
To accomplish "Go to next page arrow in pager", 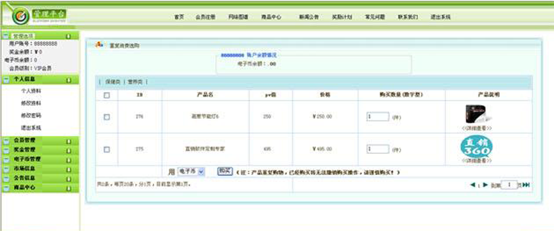I will click(485, 185).
